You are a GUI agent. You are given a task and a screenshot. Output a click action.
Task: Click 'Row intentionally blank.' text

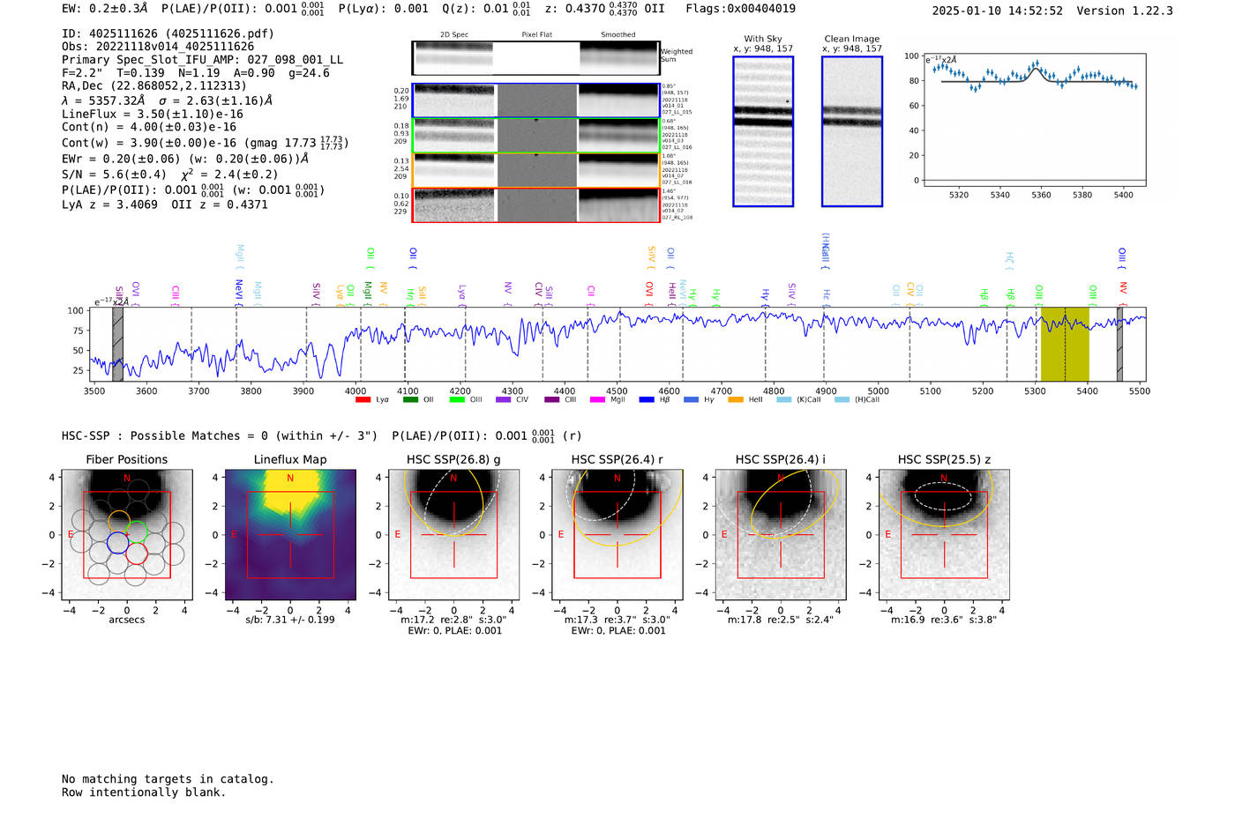[144, 792]
